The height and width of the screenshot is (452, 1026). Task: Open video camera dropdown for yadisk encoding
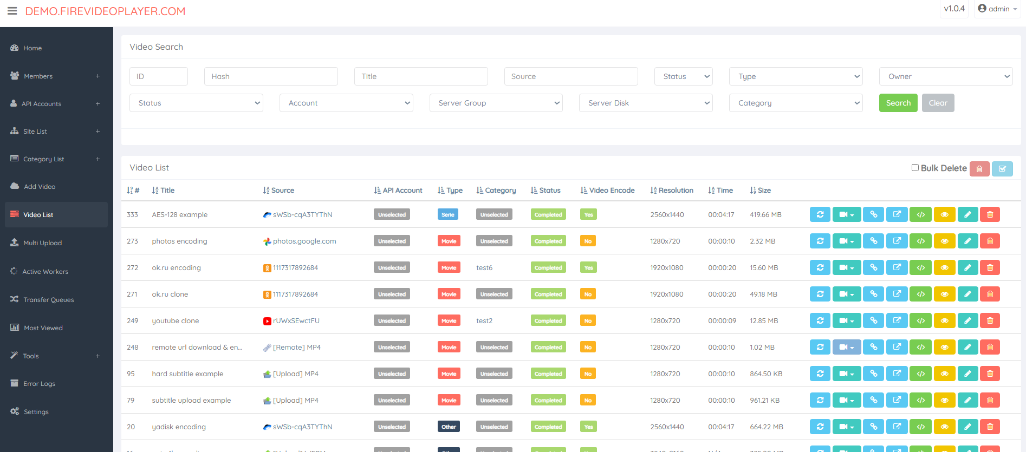(x=846, y=427)
